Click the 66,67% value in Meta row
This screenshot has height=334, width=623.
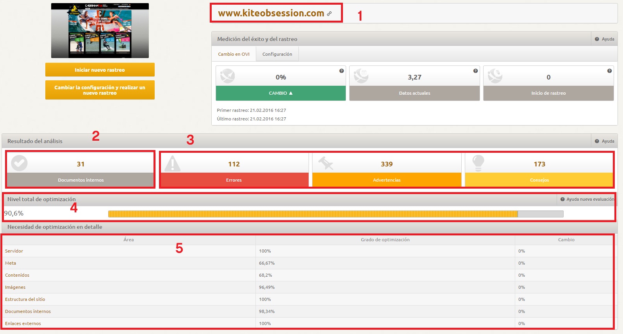[x=267, y=263]
